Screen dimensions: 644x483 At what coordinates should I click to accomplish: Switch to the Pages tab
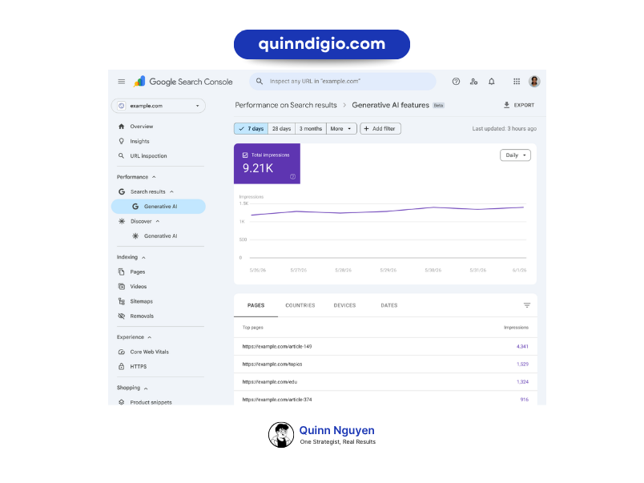256,305
